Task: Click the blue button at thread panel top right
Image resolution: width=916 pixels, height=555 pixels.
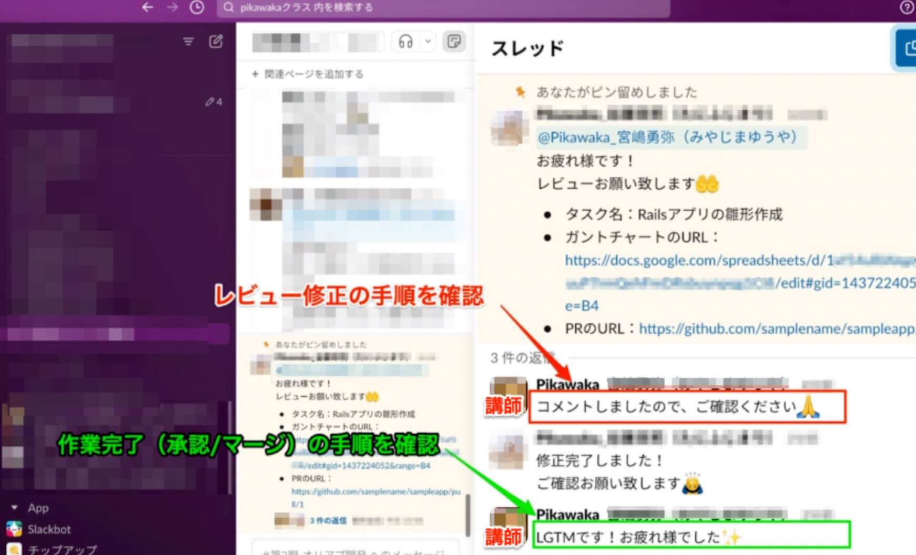Action: pyautogui.click(x=905, y=48)
